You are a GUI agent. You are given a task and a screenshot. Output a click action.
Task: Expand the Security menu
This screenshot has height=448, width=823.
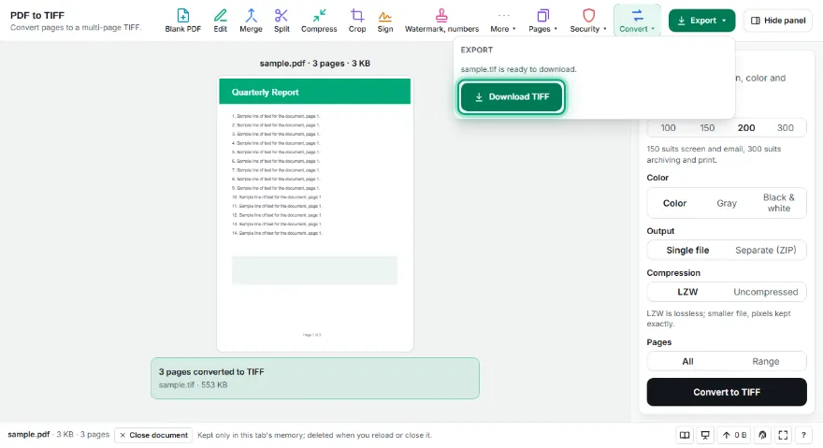pos(588,21)
